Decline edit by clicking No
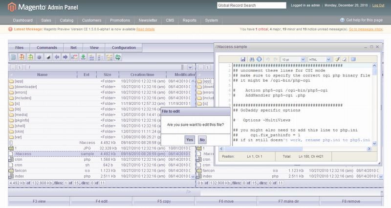 (x=202, y=140)
